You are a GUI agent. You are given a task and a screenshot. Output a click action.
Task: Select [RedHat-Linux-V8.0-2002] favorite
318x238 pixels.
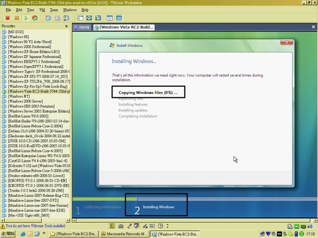pyautogui.click(x=28, y=116)
